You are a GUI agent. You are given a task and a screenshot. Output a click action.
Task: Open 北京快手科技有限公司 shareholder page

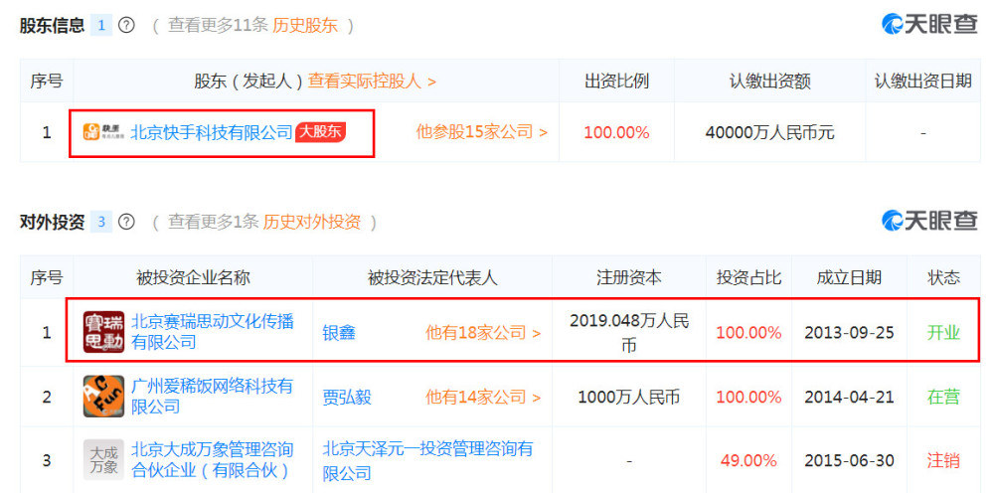click(212, 132)
